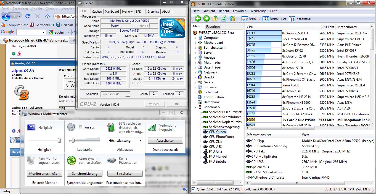Click the Einschalten presentation button

(125, 174)
